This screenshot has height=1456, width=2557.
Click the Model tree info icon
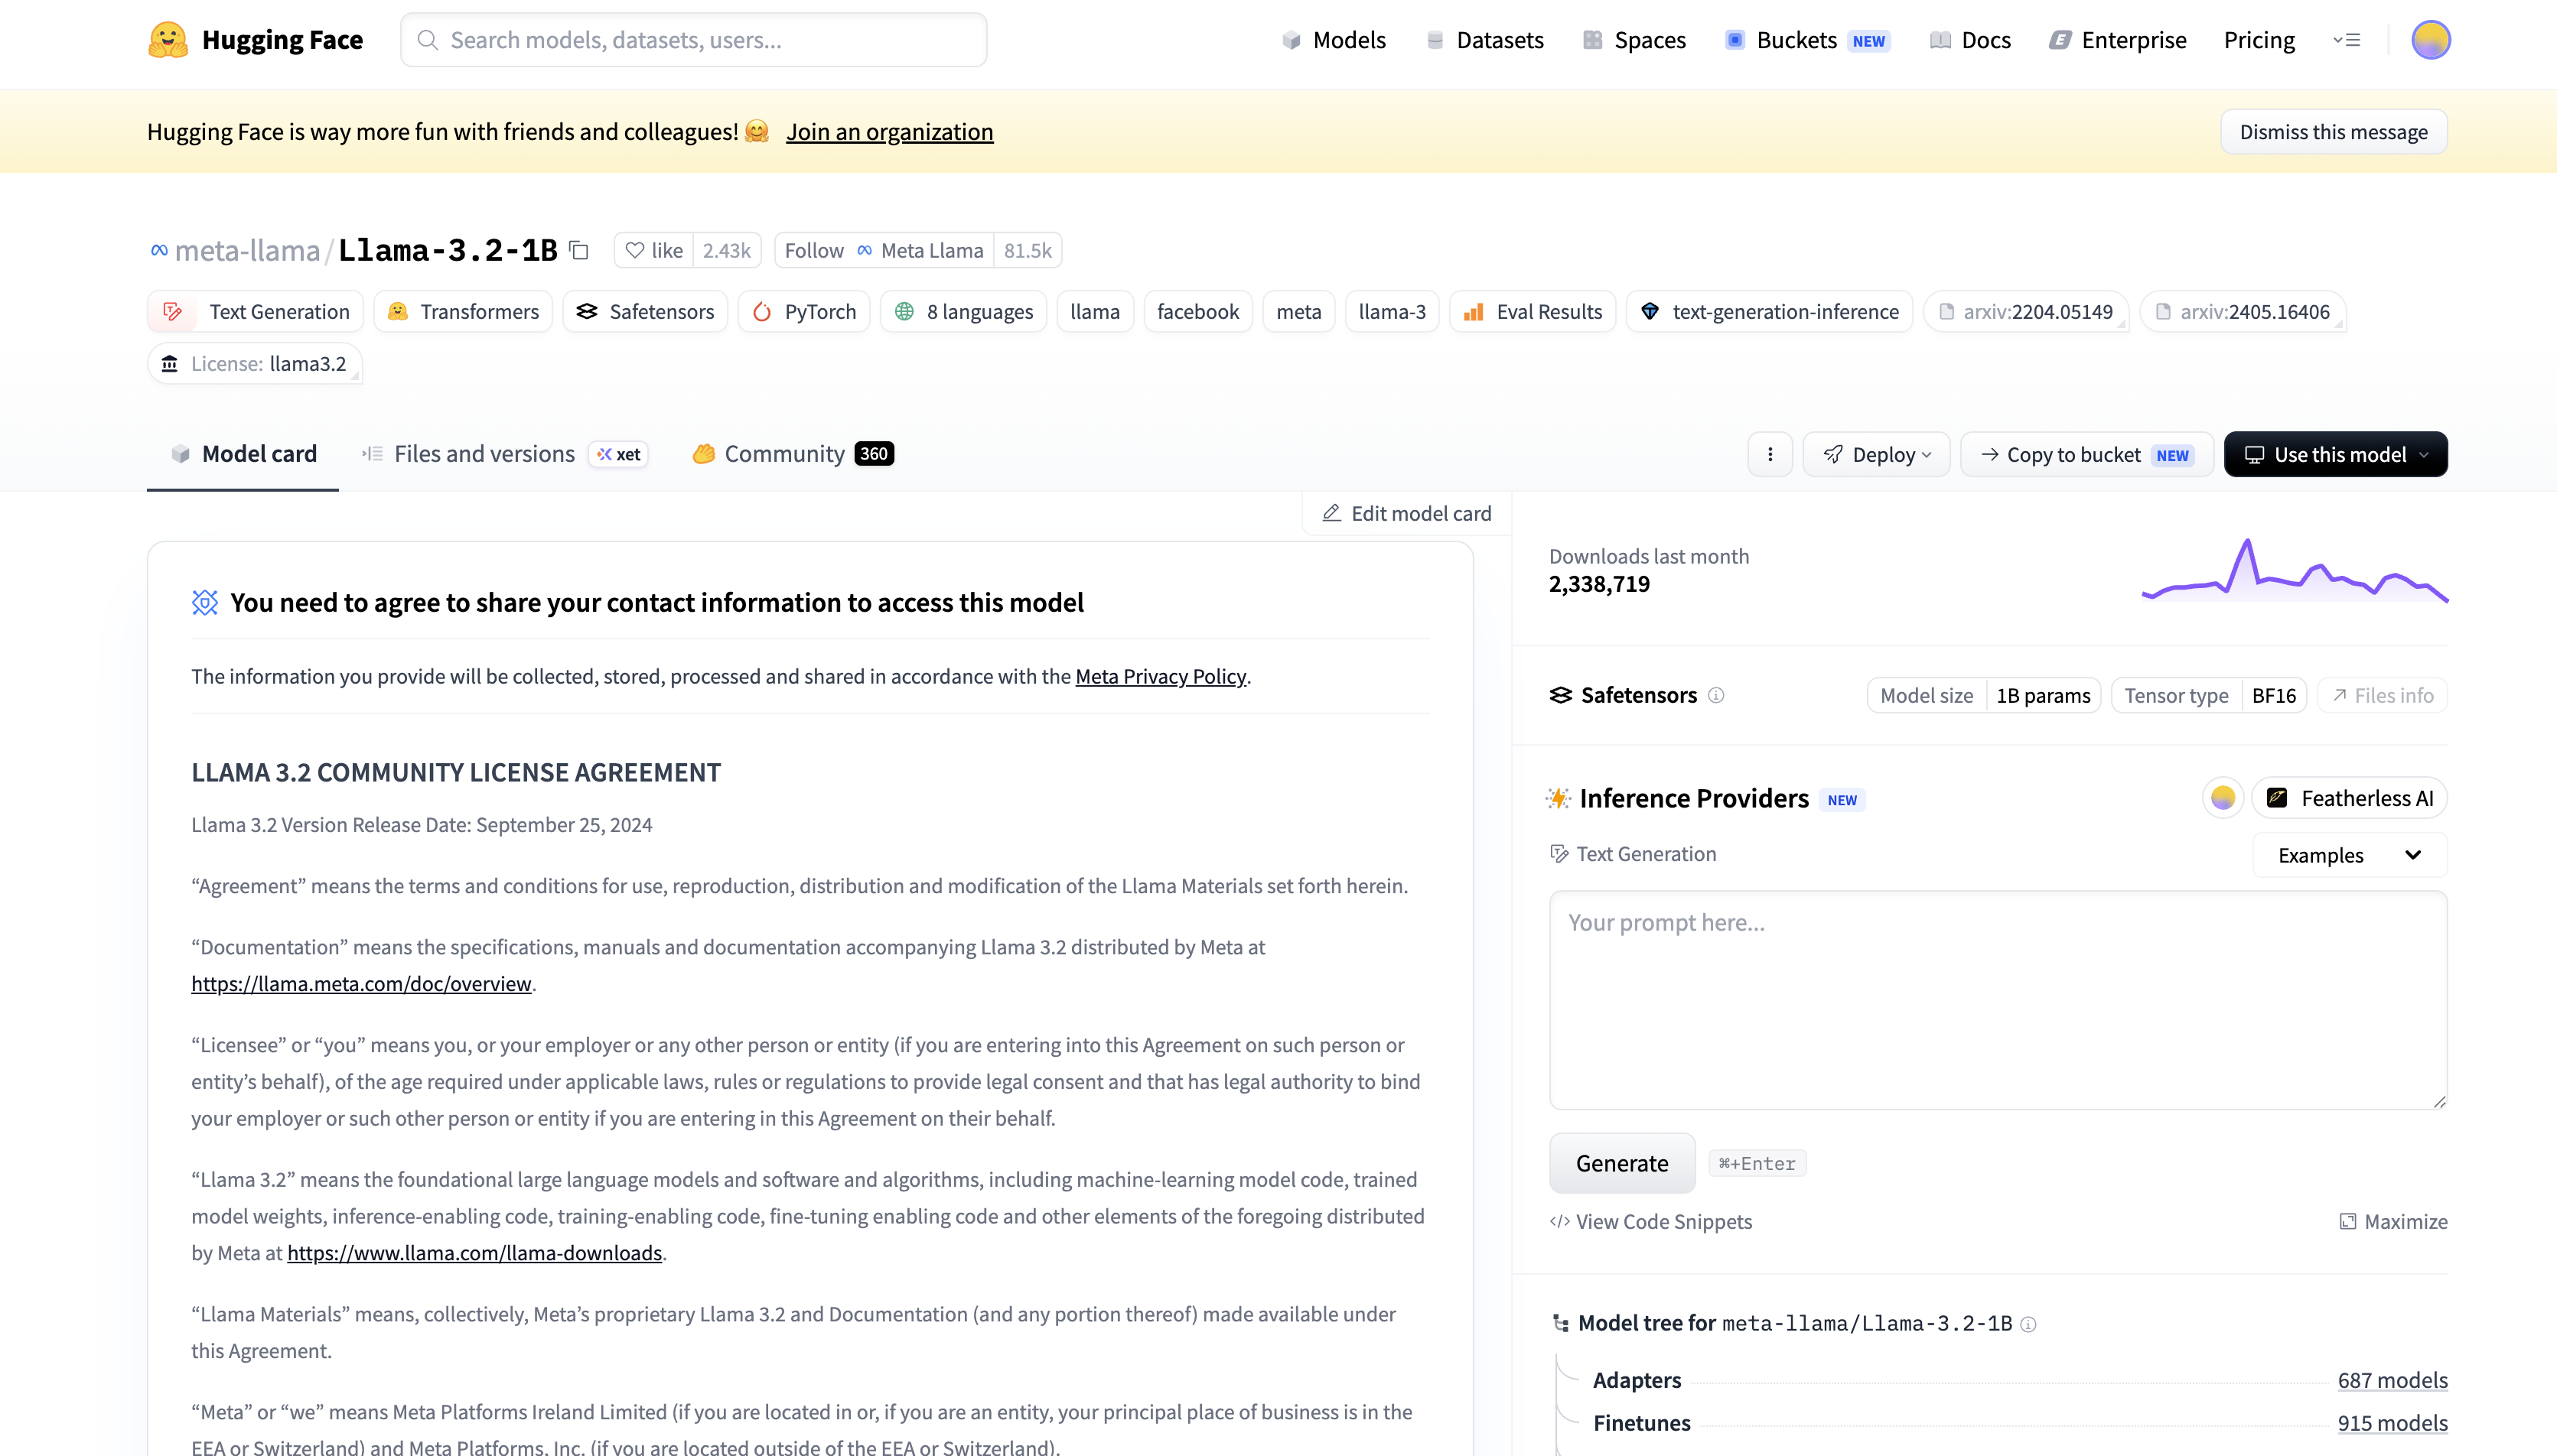point(2028,1324)
